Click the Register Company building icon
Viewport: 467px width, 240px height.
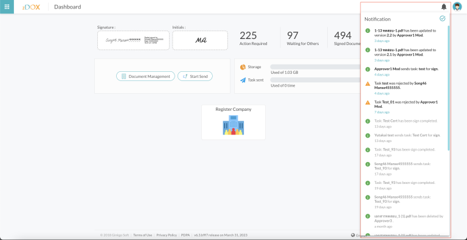pyautogui.click(x=233, y=125)
